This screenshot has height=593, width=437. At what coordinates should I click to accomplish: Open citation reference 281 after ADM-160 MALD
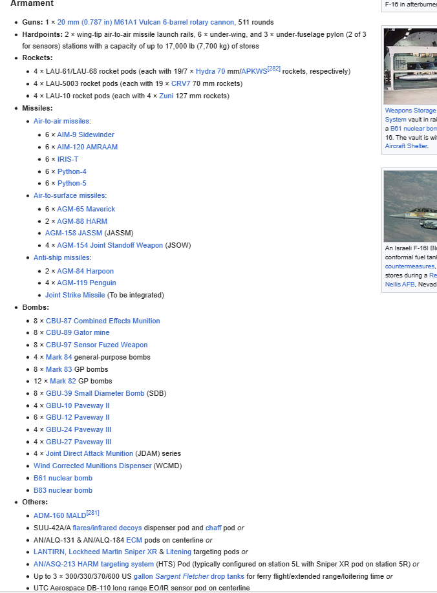point(92,513)
